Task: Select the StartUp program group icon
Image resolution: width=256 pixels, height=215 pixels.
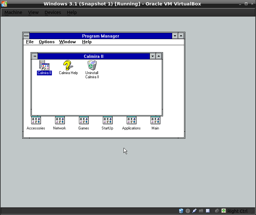Action: point(107,121)
